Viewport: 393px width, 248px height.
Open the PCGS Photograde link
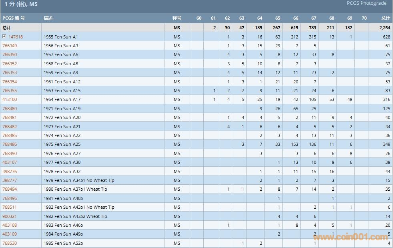366,3
